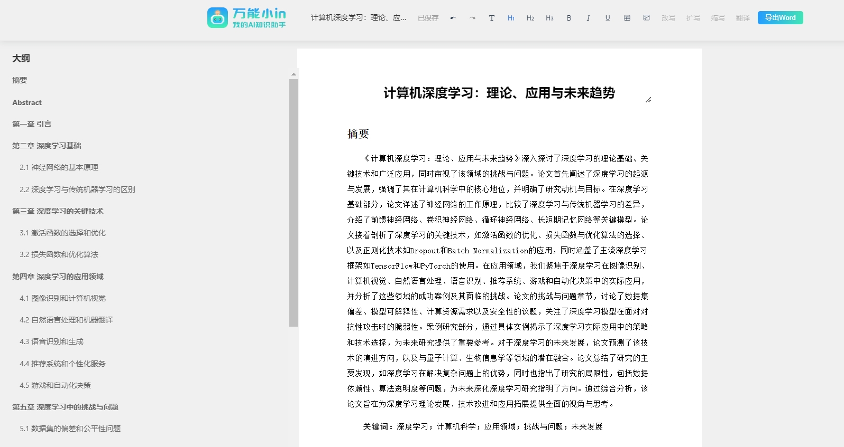
Task: Click the outline panel scrollbar thumb
Action: click(x=293, y=203)
